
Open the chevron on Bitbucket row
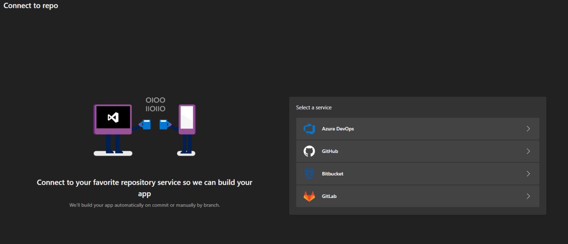[x=528, y=174]
